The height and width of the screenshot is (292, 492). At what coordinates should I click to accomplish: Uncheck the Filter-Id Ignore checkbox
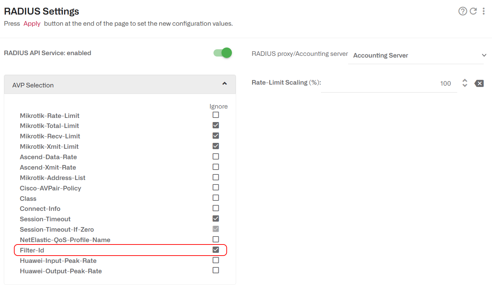point(216,250)
